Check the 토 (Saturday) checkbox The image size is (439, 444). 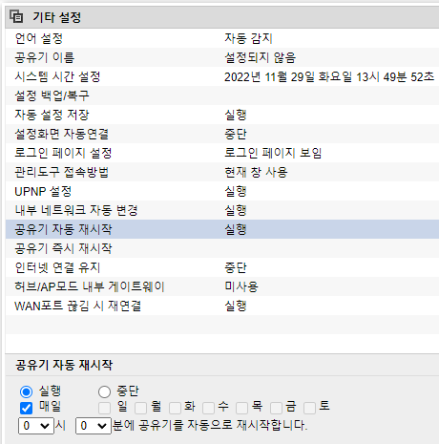coord(309,408)
